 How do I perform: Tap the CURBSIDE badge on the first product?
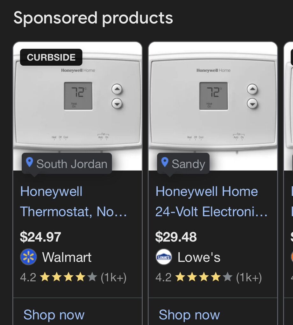51,57
